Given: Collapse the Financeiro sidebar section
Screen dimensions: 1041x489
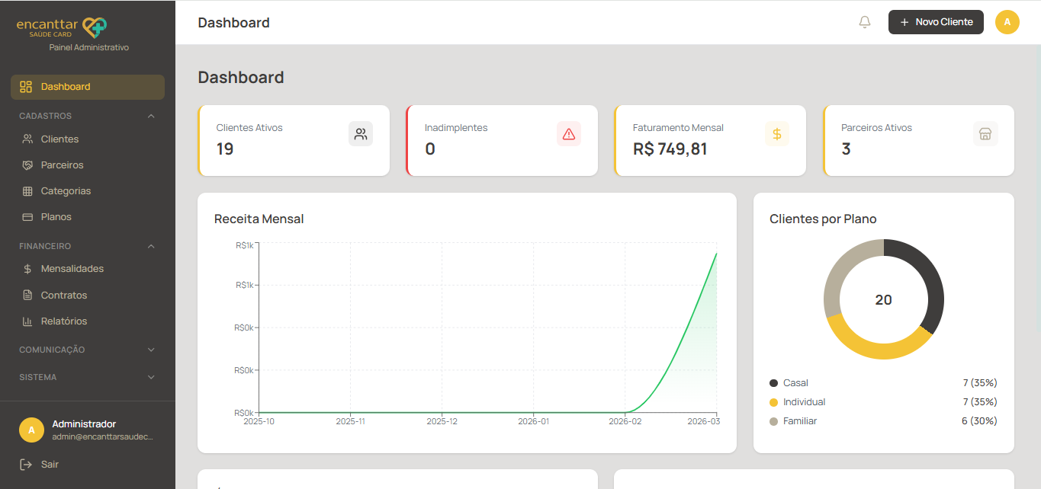Looking at the screenshot, I should point(151,246).
